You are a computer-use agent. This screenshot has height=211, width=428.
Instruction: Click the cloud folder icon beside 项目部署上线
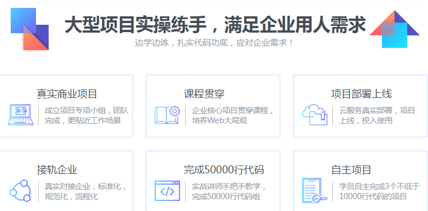[315, 115]
